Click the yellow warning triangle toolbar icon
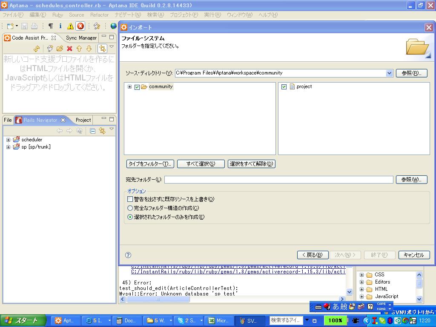This screenshot has width=436, height=327. [70, 26]
